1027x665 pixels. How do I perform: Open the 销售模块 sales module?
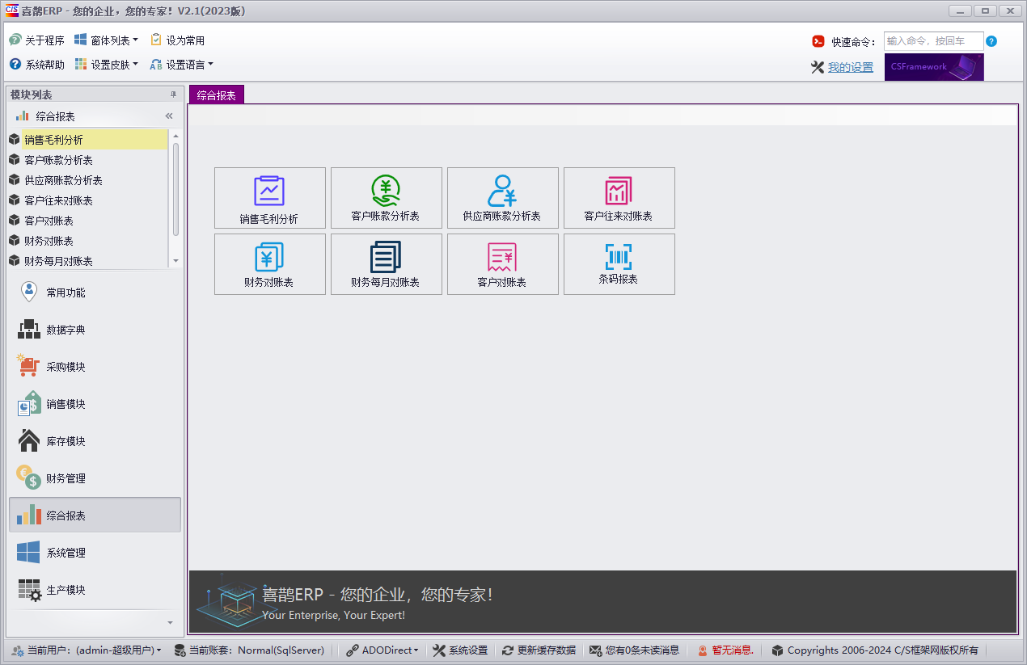pos(95,404)
